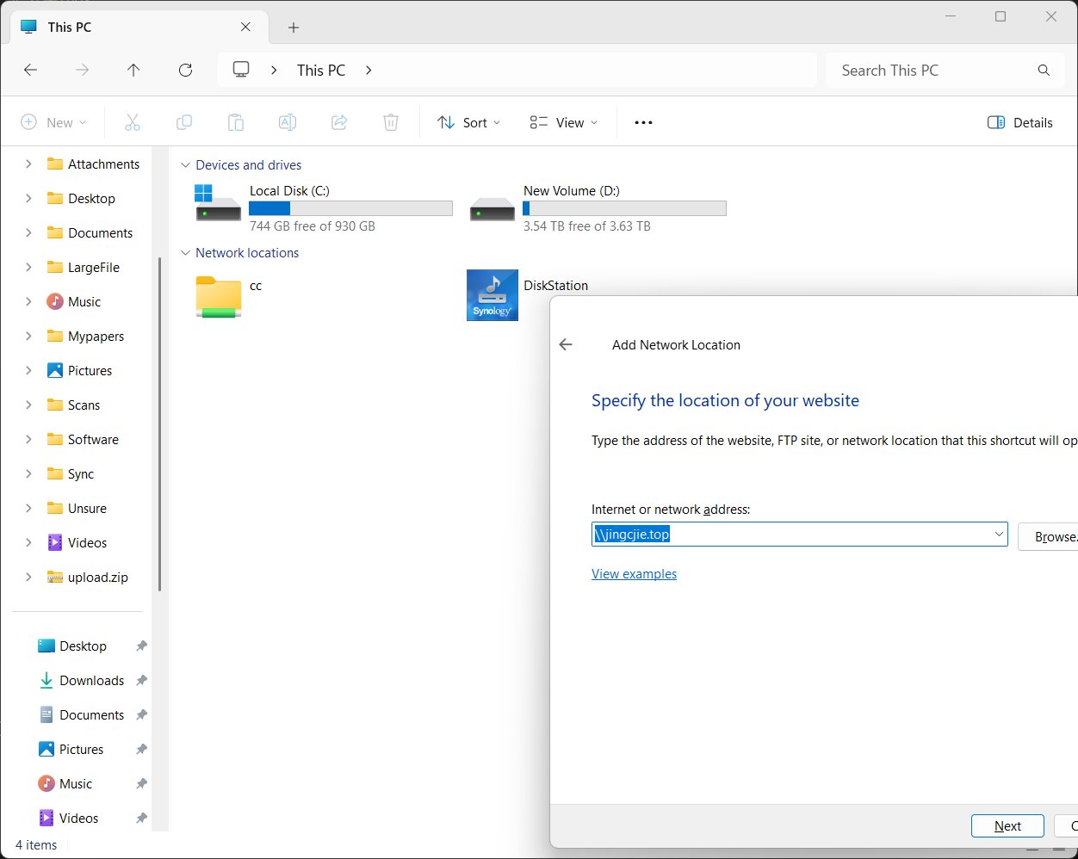This screenshot has width=1078, height=859.
Task: Click the Delete trash can icon
Action: (391, 122)
